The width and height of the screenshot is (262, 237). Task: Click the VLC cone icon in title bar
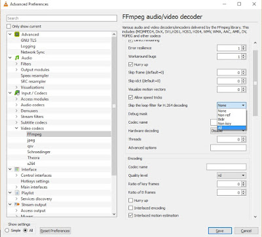point(6,4)
